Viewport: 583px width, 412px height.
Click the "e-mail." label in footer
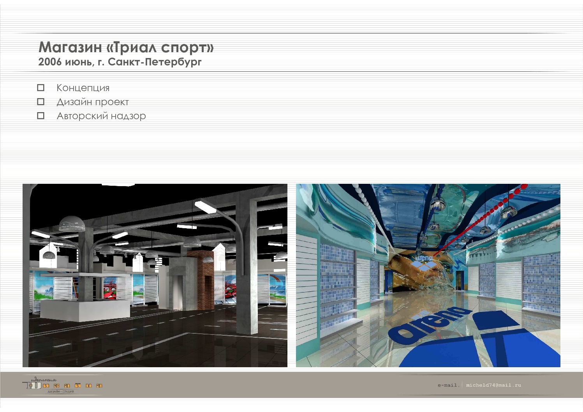point(449,385)
